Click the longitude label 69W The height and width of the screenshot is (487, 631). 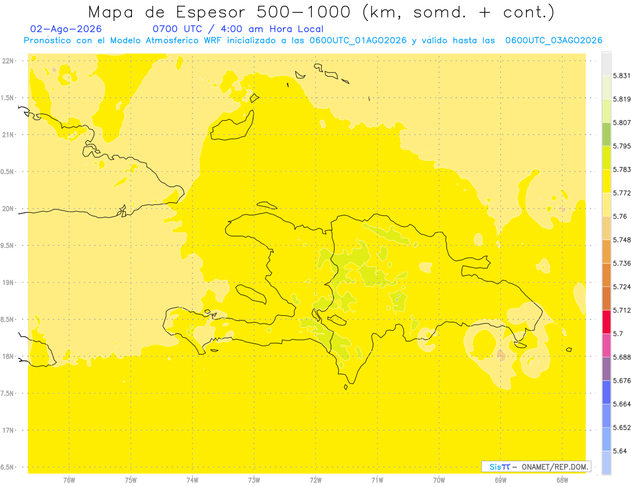pos(501,480)
